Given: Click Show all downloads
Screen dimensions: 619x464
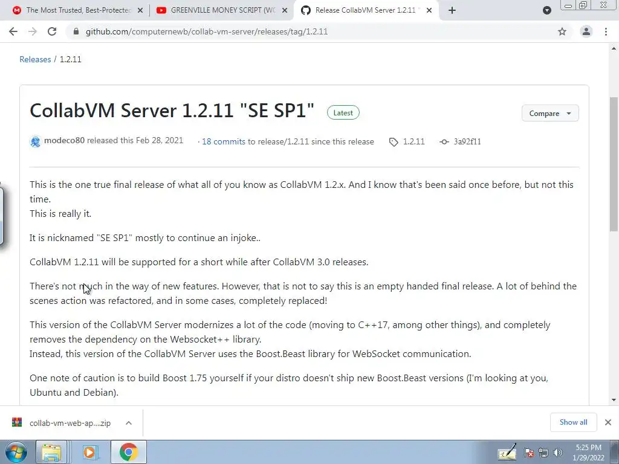Looking at the screenshot, I should point(573,422).
